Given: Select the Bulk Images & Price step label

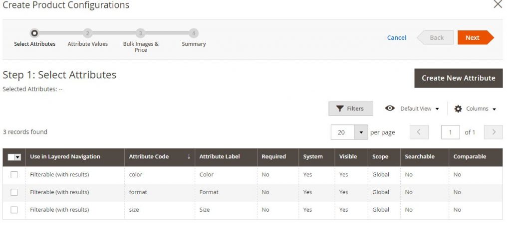Looking at the screenshot, I should point(141,47).
